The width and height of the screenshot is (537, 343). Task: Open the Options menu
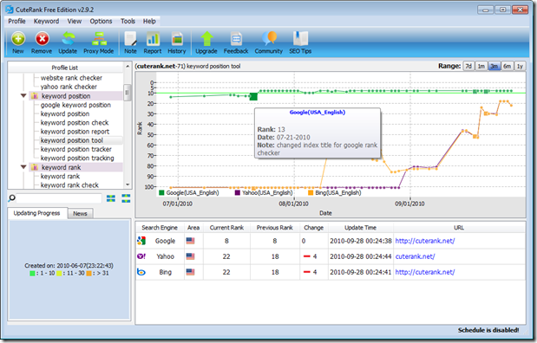[101, 21]
